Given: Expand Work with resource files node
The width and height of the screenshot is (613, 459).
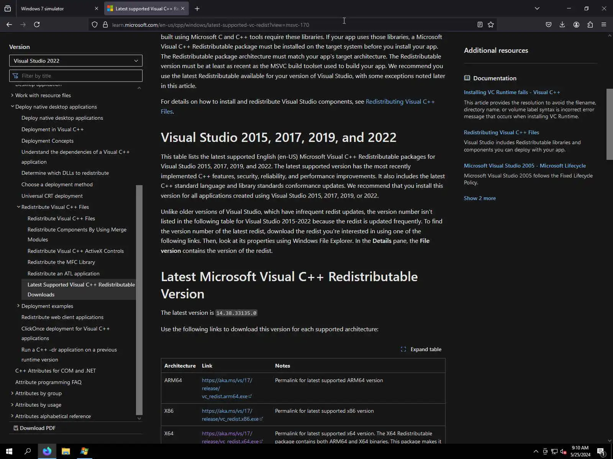Looking at the screenshot, I should (x=12, y=95).
